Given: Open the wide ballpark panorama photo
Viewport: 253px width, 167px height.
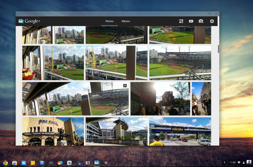Looking at the screenshot, I should click(75, 99).
